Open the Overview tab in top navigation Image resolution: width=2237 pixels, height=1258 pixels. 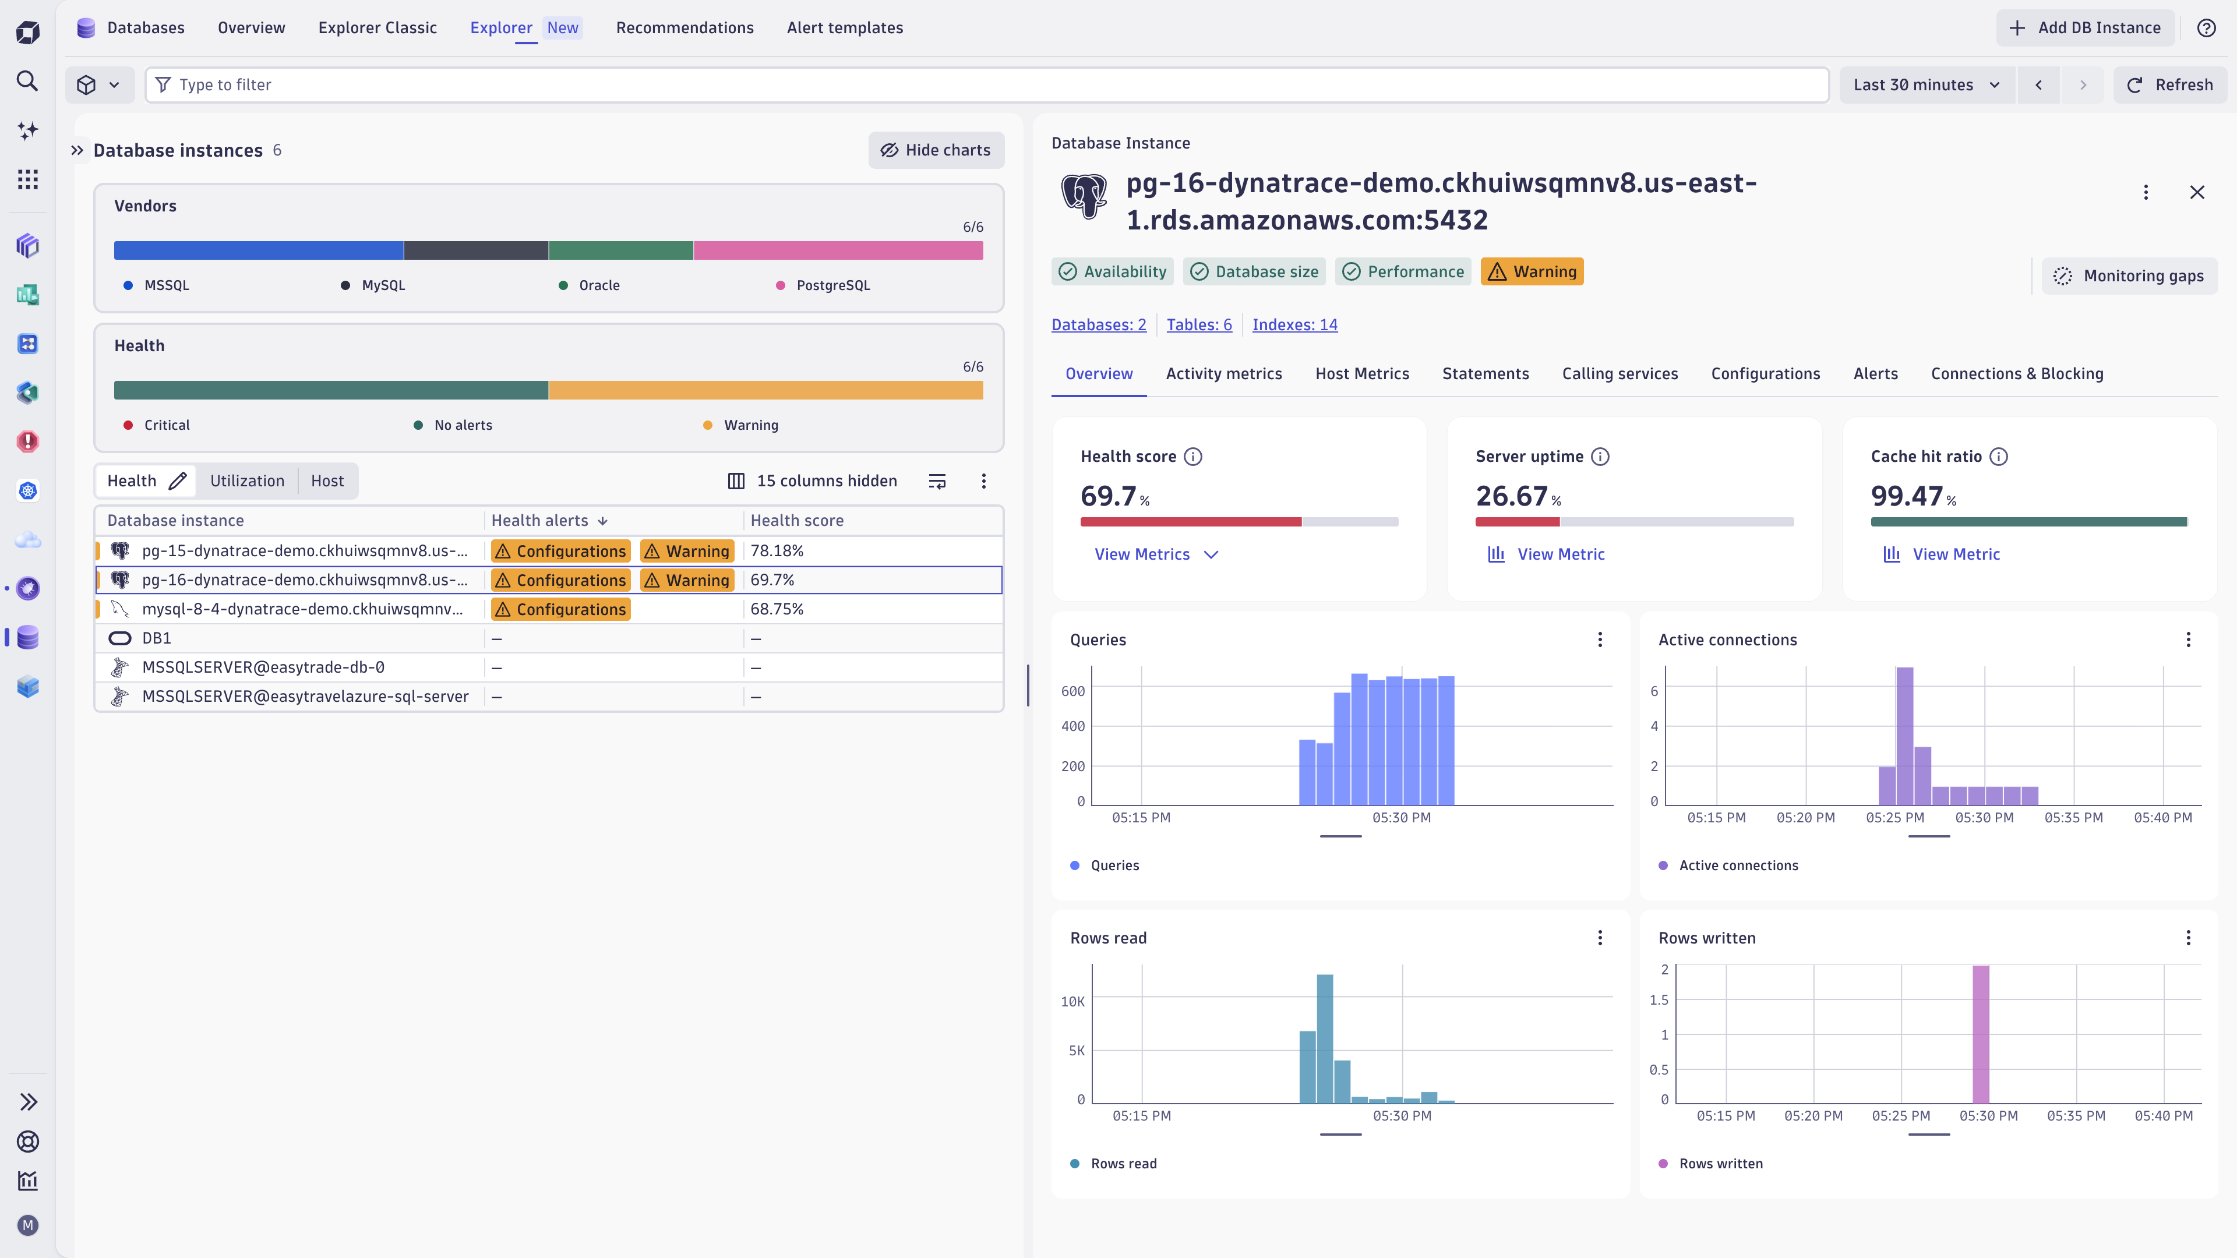(x=251, y=28)
